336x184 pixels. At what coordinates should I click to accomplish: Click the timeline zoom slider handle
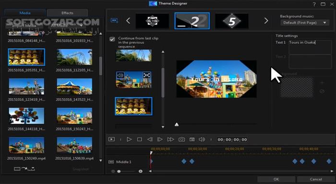[119, 171]
